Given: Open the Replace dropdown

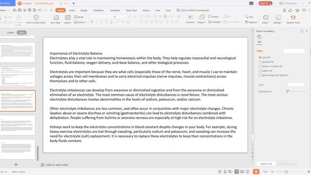Looking at the screenshot, I should (x=252, y=22).
